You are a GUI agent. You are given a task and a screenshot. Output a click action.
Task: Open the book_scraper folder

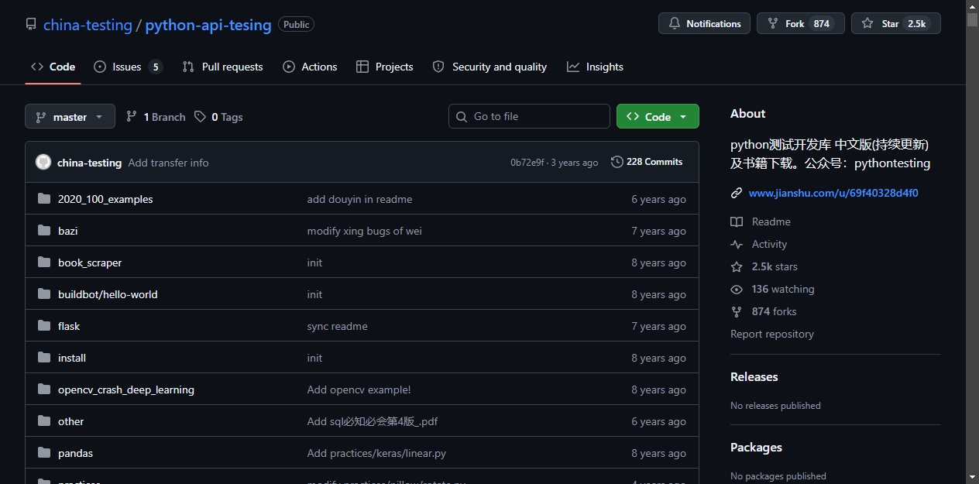[90, 263]
